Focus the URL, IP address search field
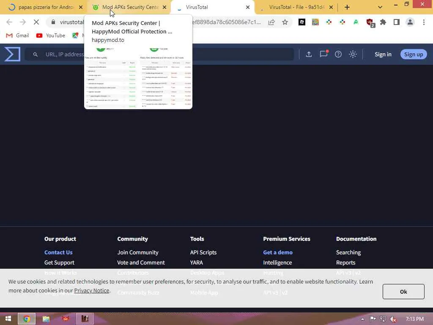The image size is (433, 325). pos(159,54)
